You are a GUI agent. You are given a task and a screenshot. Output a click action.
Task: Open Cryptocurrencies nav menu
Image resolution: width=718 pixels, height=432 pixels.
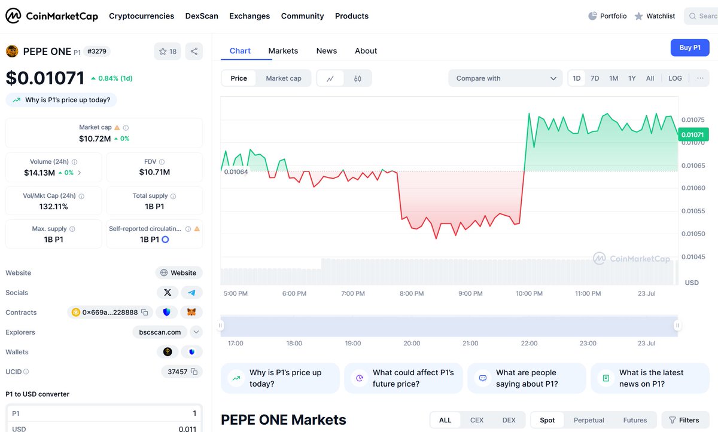(142, 16)
